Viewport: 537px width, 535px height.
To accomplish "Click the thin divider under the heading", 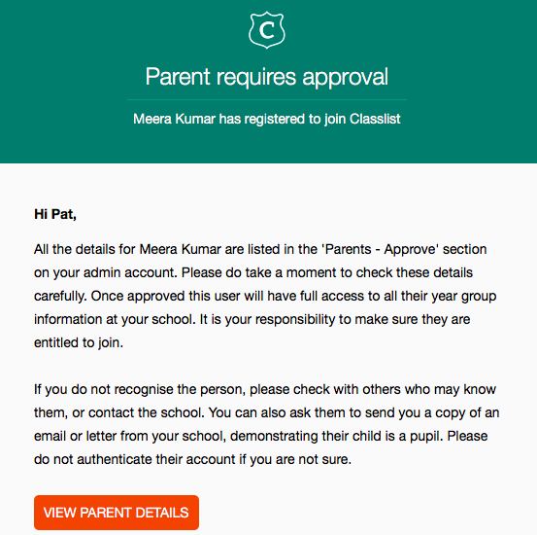I will pyautogui.click(x=267, y=99).
